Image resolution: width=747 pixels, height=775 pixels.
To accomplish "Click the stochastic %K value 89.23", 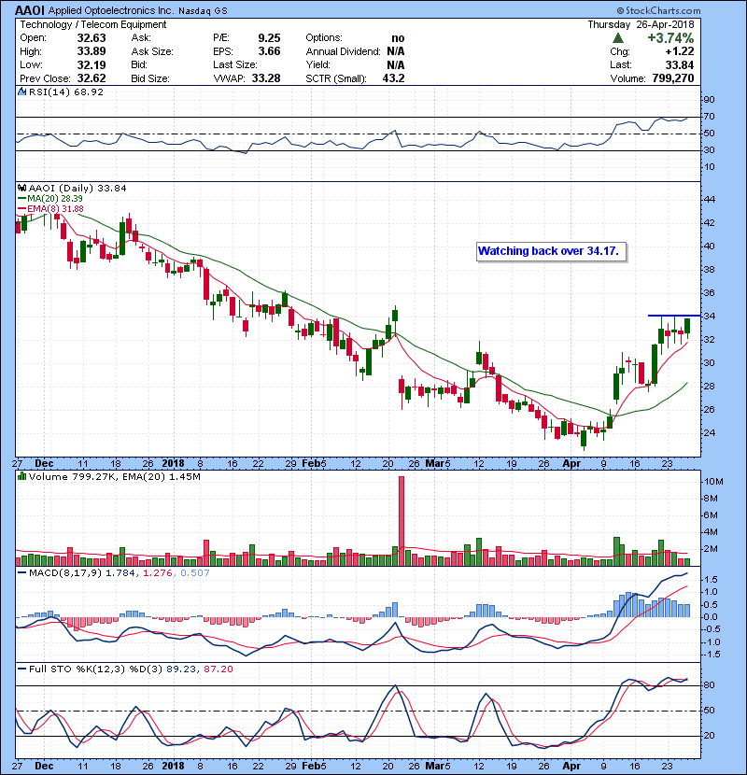I will (181, 669).
